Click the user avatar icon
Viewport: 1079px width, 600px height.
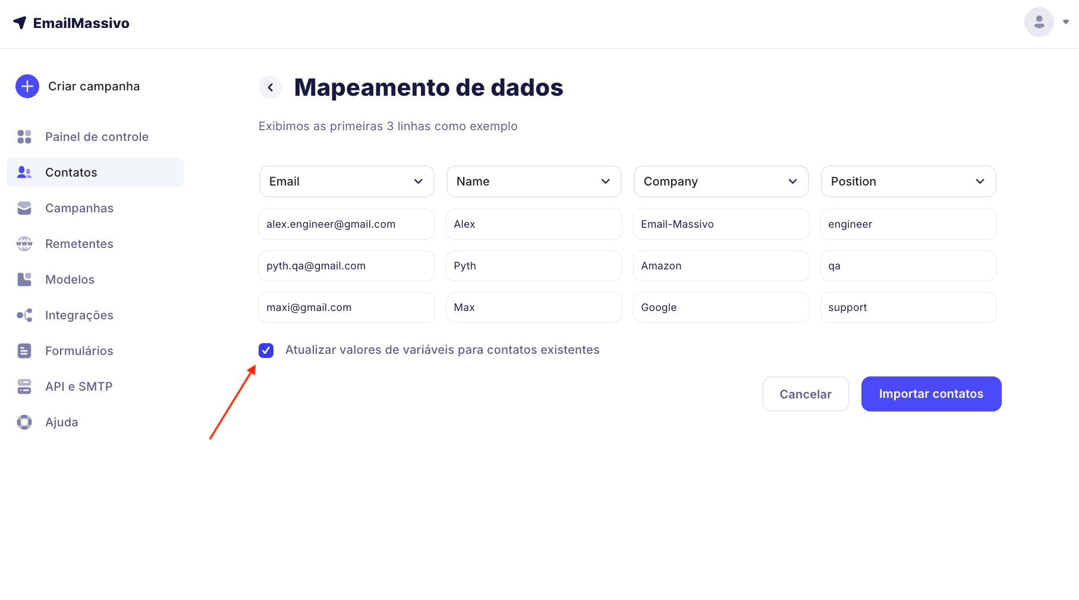pyautogui.click(x=1039, y=22)
